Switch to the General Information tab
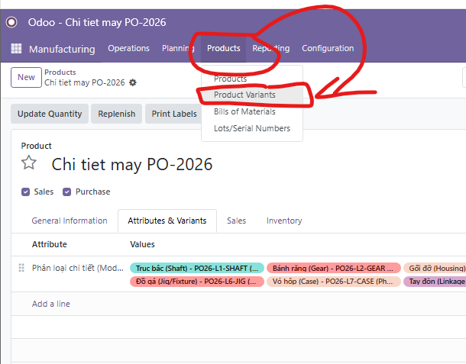 [70, 221]
